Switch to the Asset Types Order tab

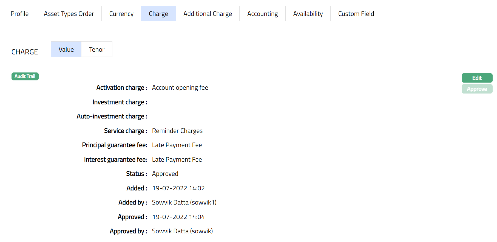click(x=69, y=14)
